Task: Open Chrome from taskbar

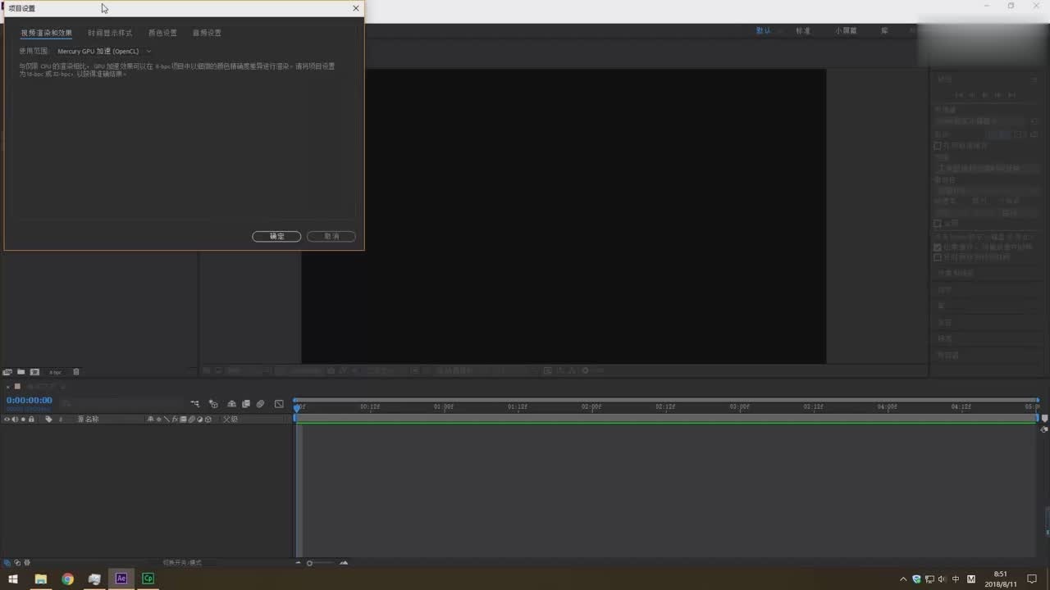Action: [67, 579]
